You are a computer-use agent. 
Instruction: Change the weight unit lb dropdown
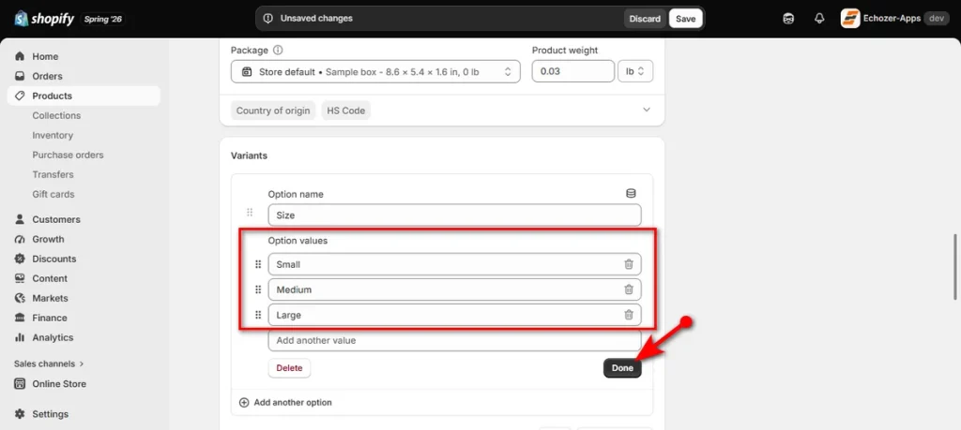[x=635, y=71]
